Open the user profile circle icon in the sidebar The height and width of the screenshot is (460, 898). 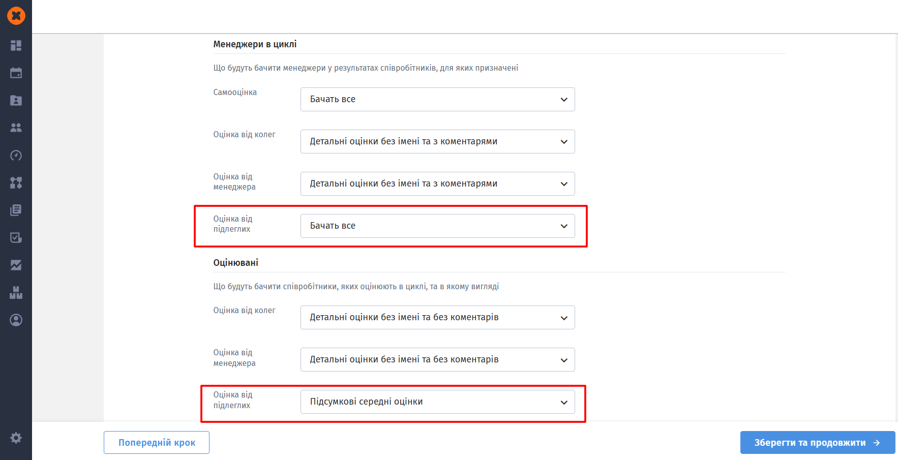pos(16,320)
